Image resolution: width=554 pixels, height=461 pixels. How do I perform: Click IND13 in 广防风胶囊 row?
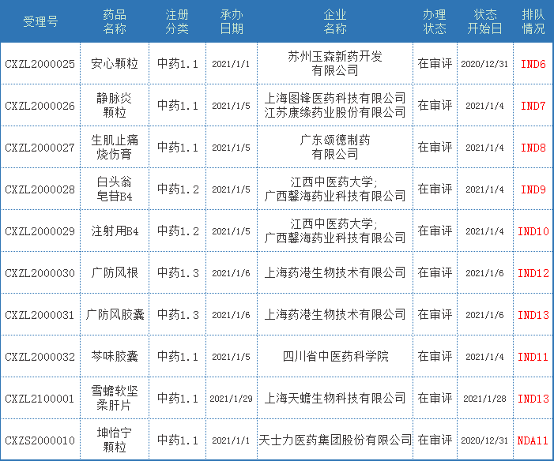(533, 315)
